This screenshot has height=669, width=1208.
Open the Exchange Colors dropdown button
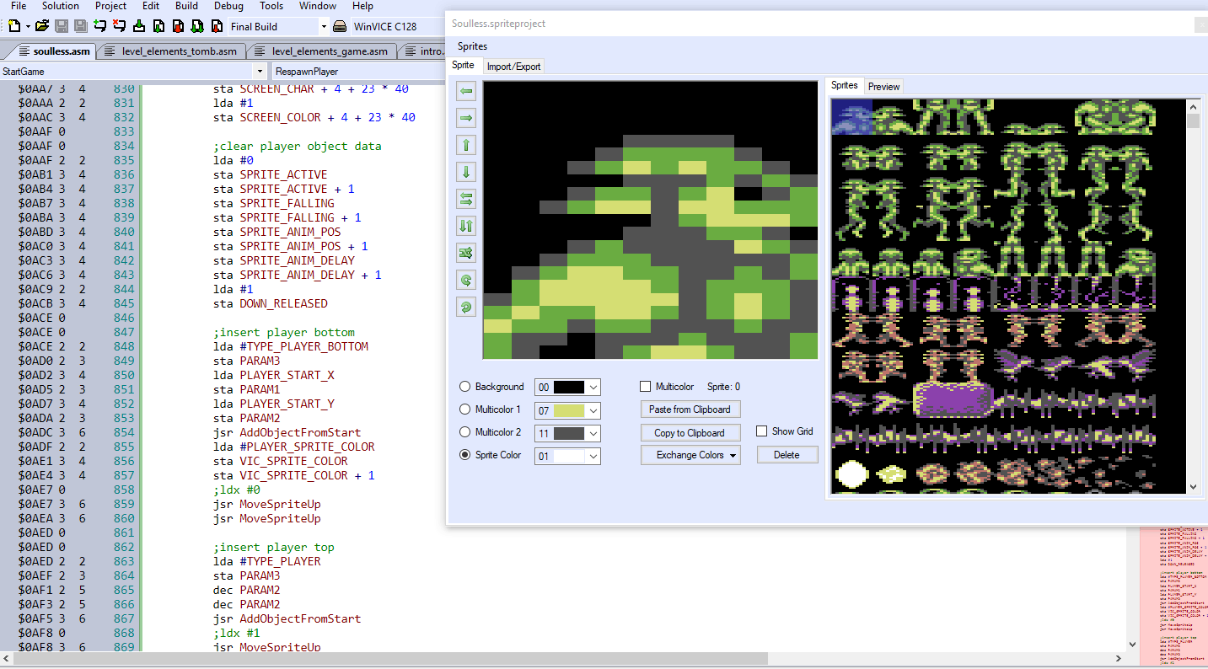(690, 455)
